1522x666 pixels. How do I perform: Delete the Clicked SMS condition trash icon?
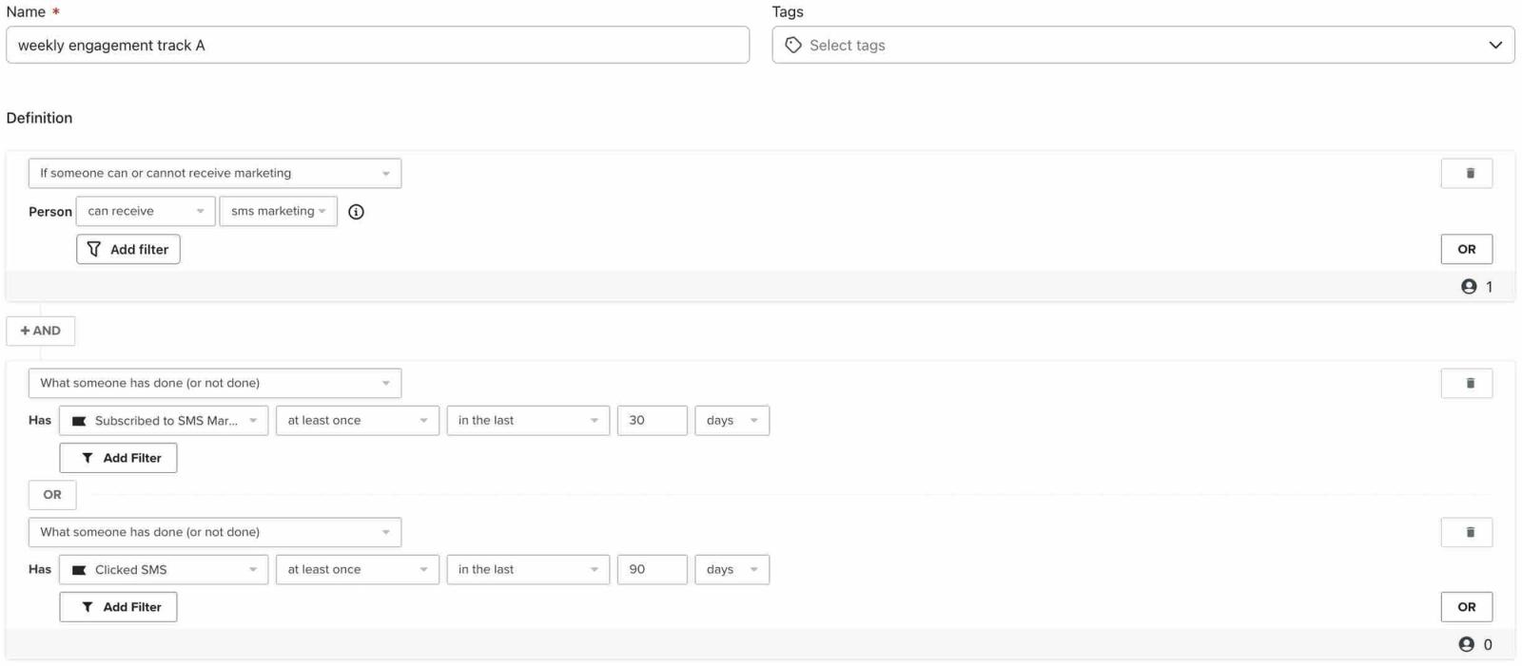[1466, 532]
